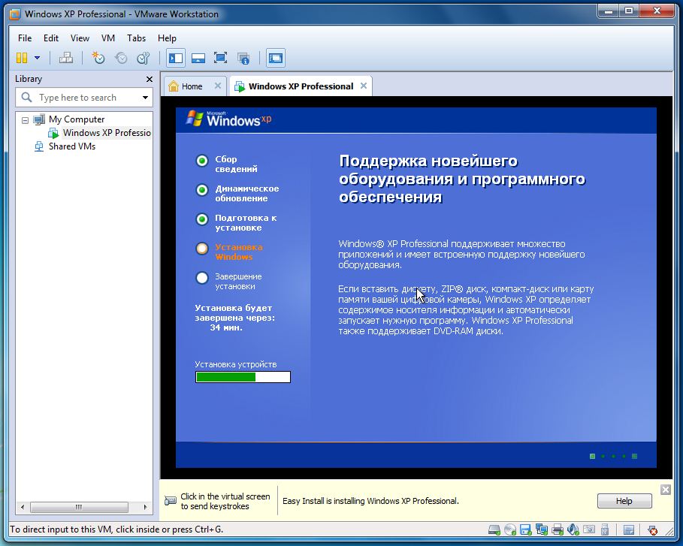Image resolution: width=683 pixels, height=546 pixels.
Task: Take a snapshot of this virtual machine
Action: [98, 58]
